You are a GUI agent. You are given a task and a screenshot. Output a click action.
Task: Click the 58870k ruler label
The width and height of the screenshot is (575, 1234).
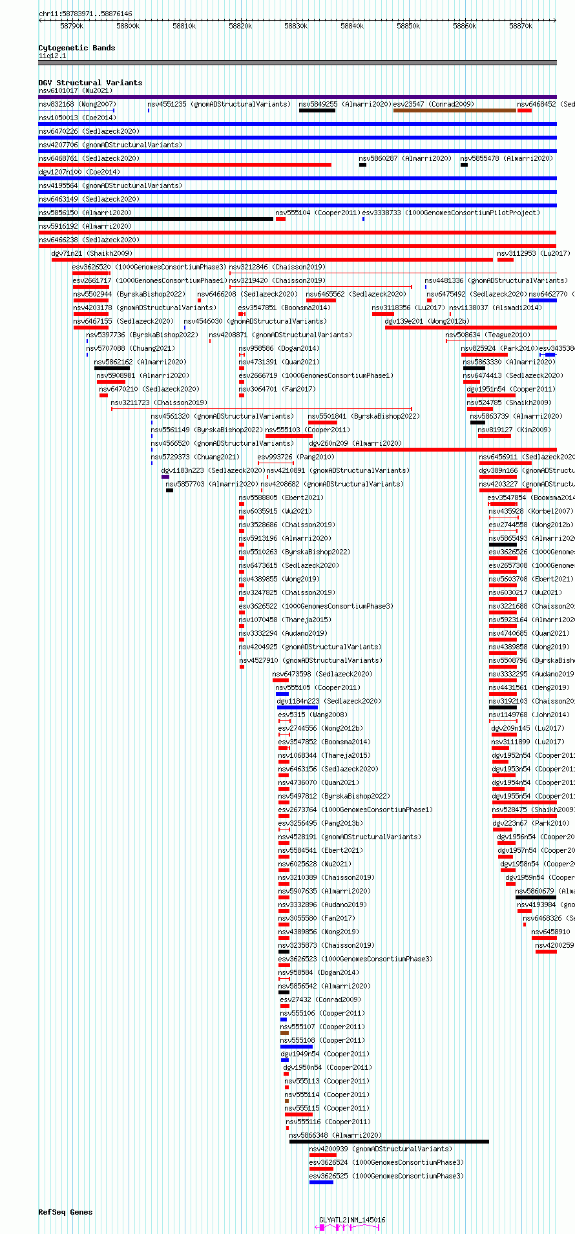pos(521,26)
